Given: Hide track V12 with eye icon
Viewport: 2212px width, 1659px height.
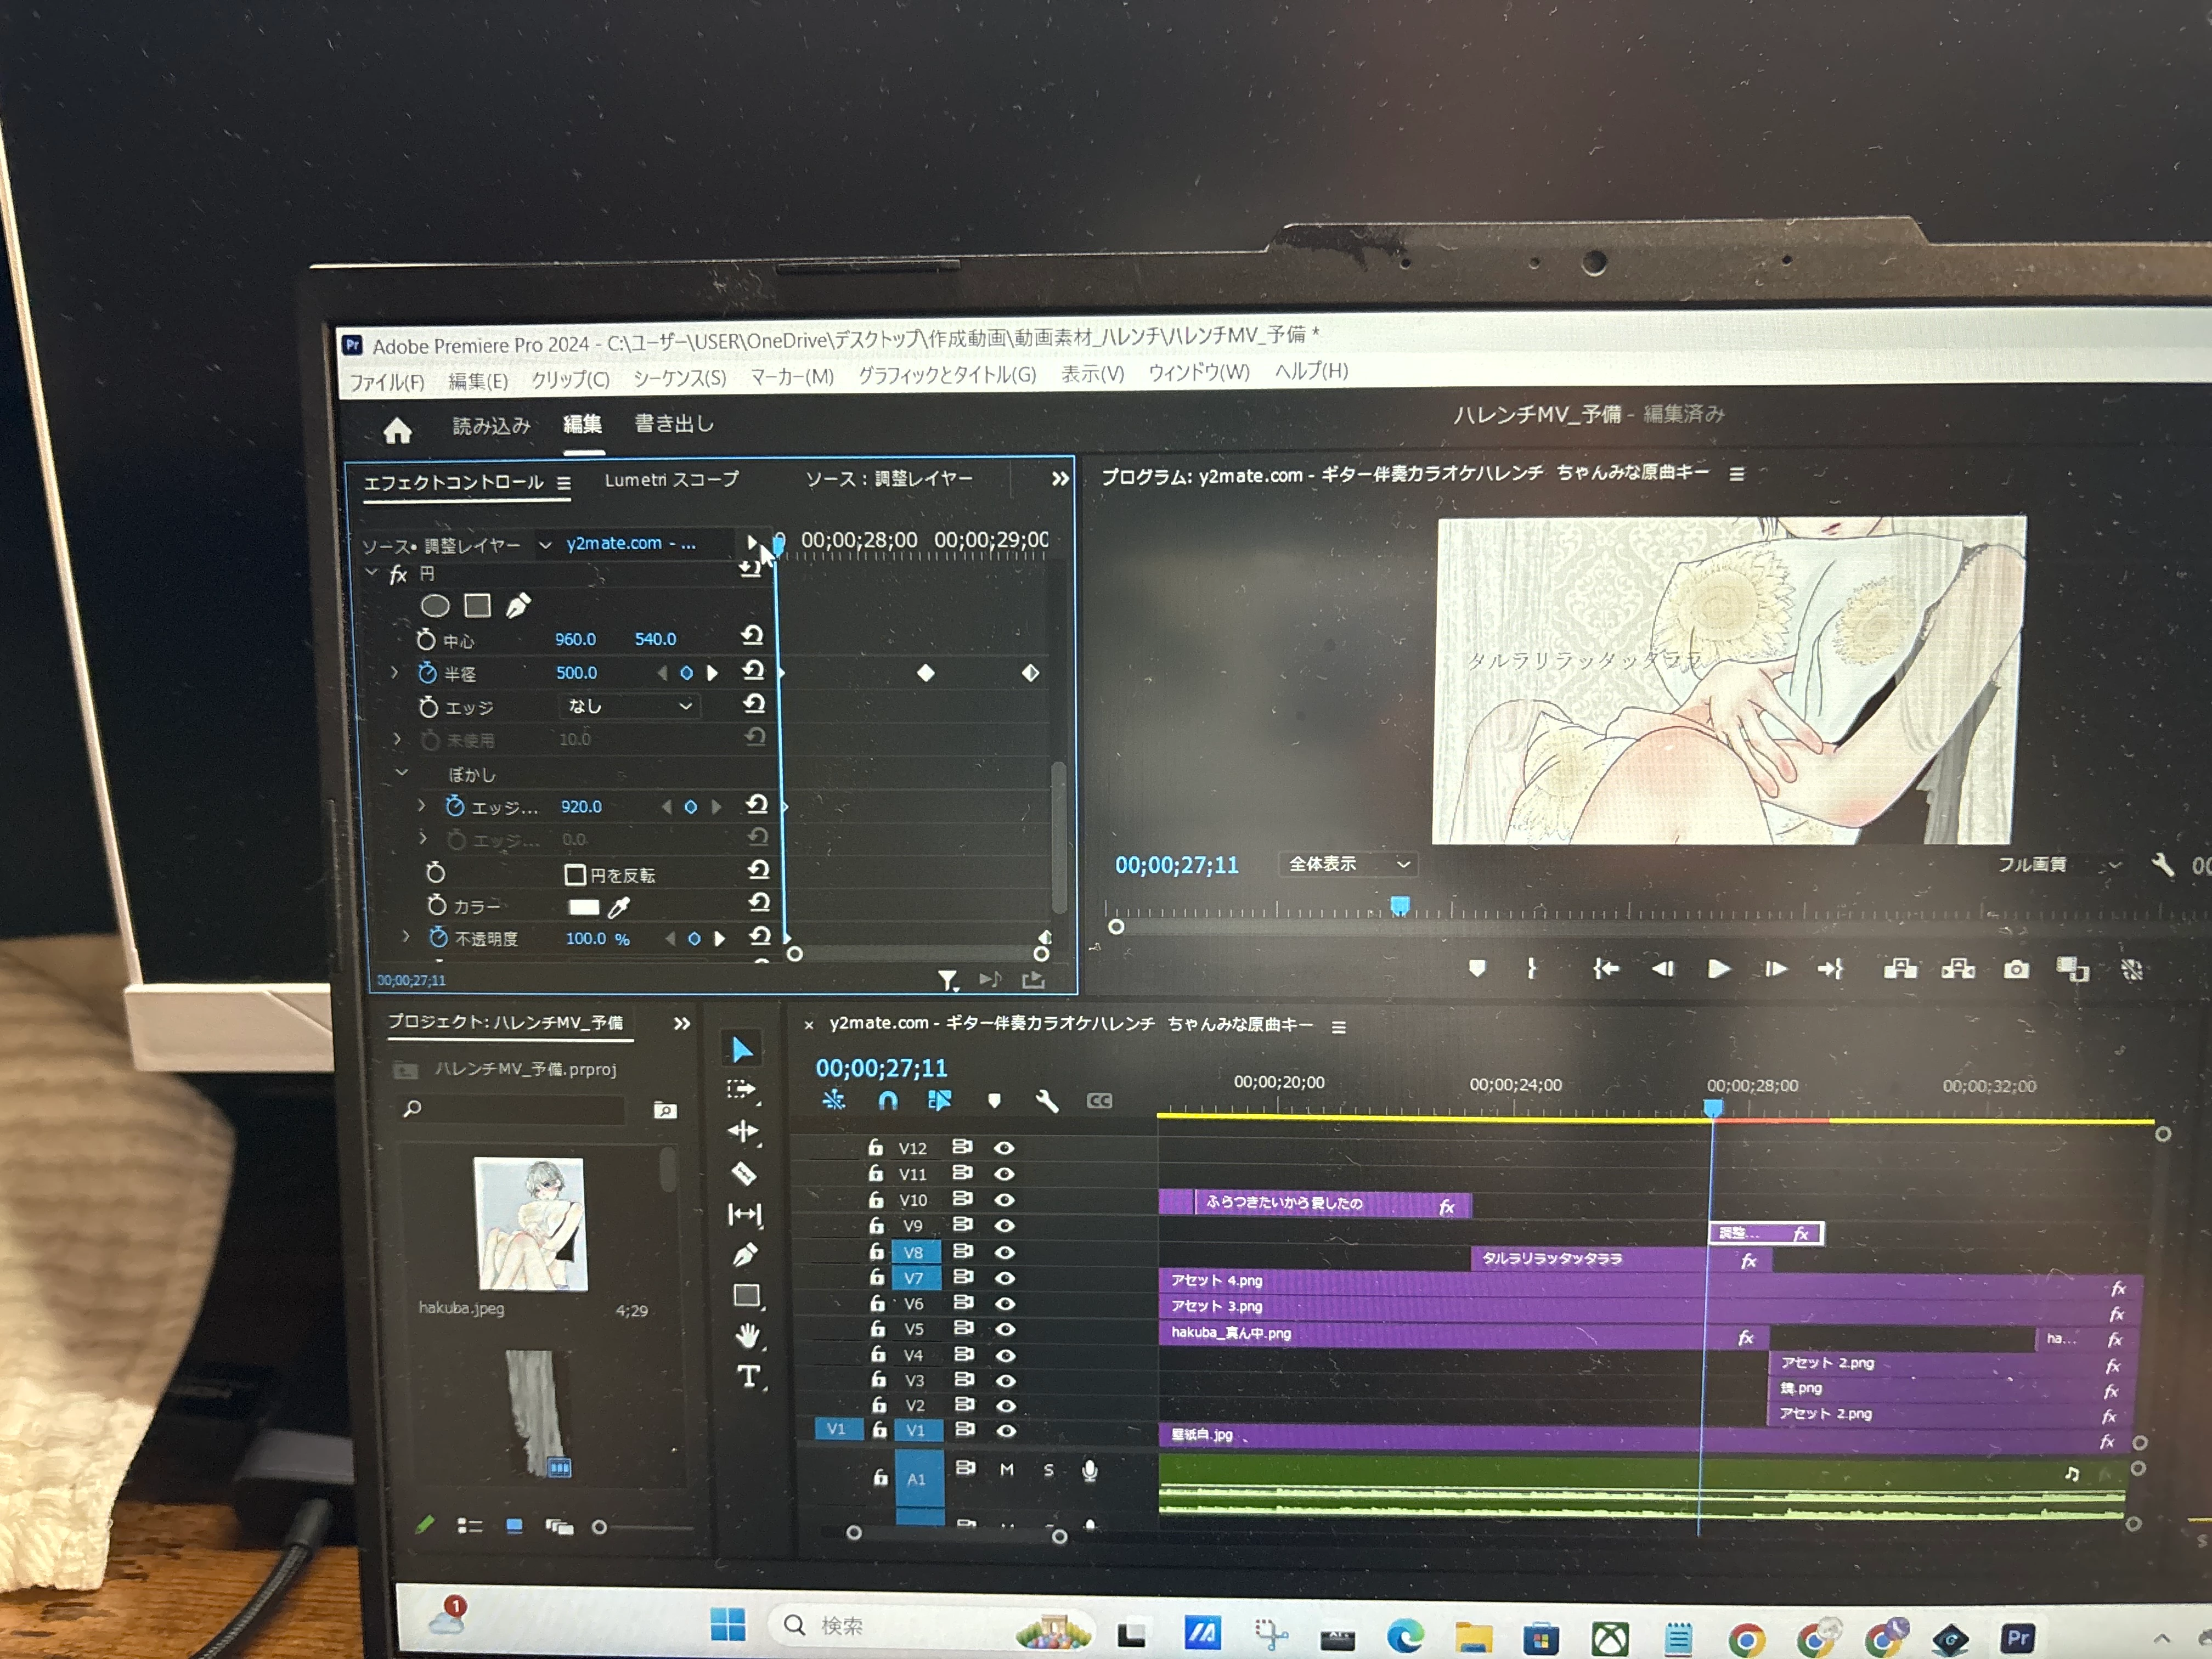Looking at the screenshot, I should click(1004, 1148).
